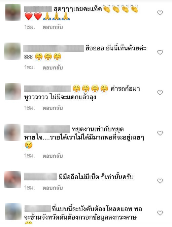Reply to the 'สุดๆๆๆเลยคะแท็ค' comment
The width and height of the screenshot is (172, 227).
click(53, 27)
